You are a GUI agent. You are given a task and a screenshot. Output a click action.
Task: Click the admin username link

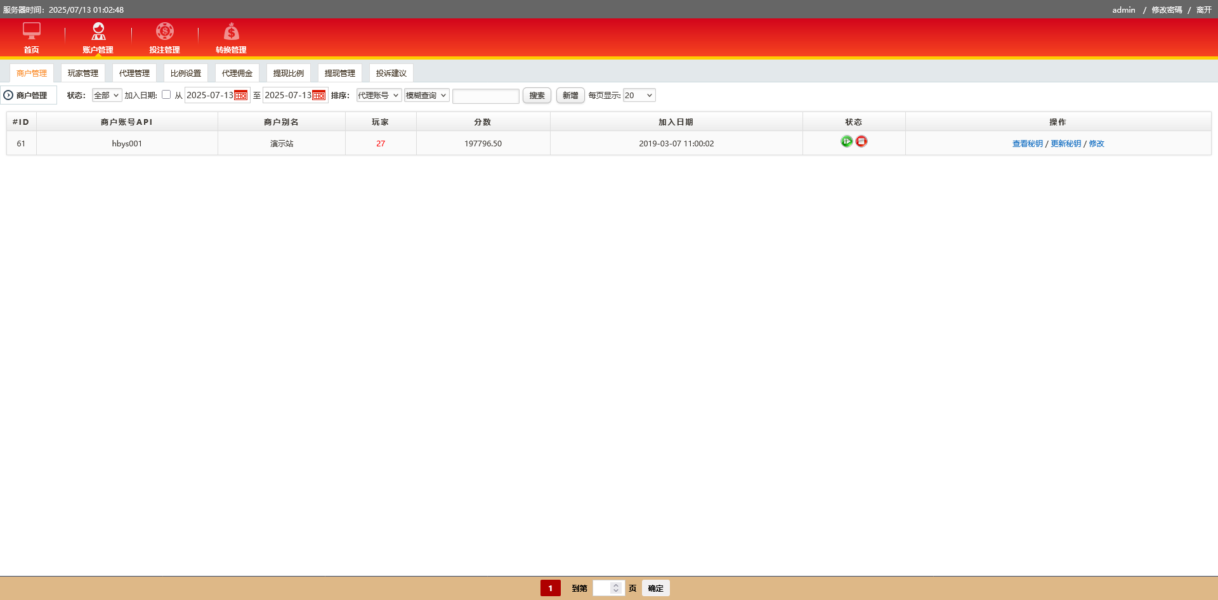(x=1123, y=10)
